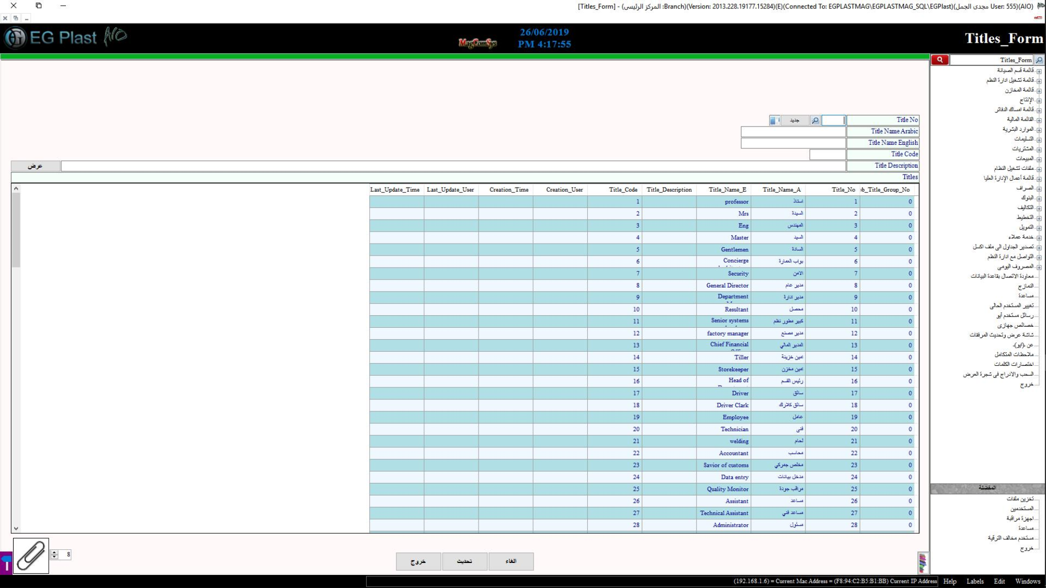The image size is (1046, 588).
Task: Open اختصارات الكلمات tree item
Action: [x=1014, y=365]
